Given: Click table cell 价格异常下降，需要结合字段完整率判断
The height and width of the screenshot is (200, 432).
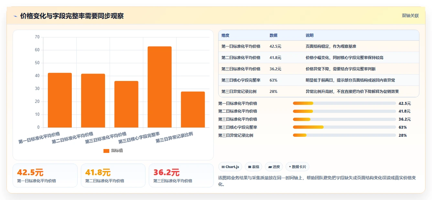Looking at the screenshot, I should click(340, 69).
